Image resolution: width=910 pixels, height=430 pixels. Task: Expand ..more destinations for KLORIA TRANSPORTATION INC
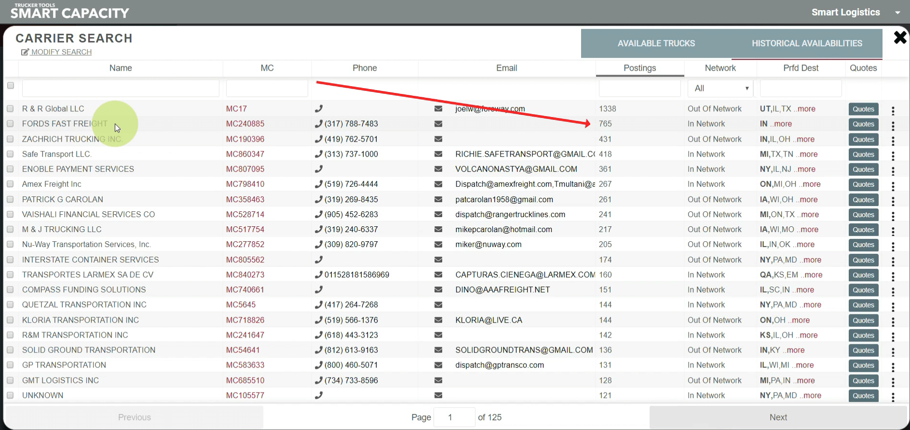(799, 320)
